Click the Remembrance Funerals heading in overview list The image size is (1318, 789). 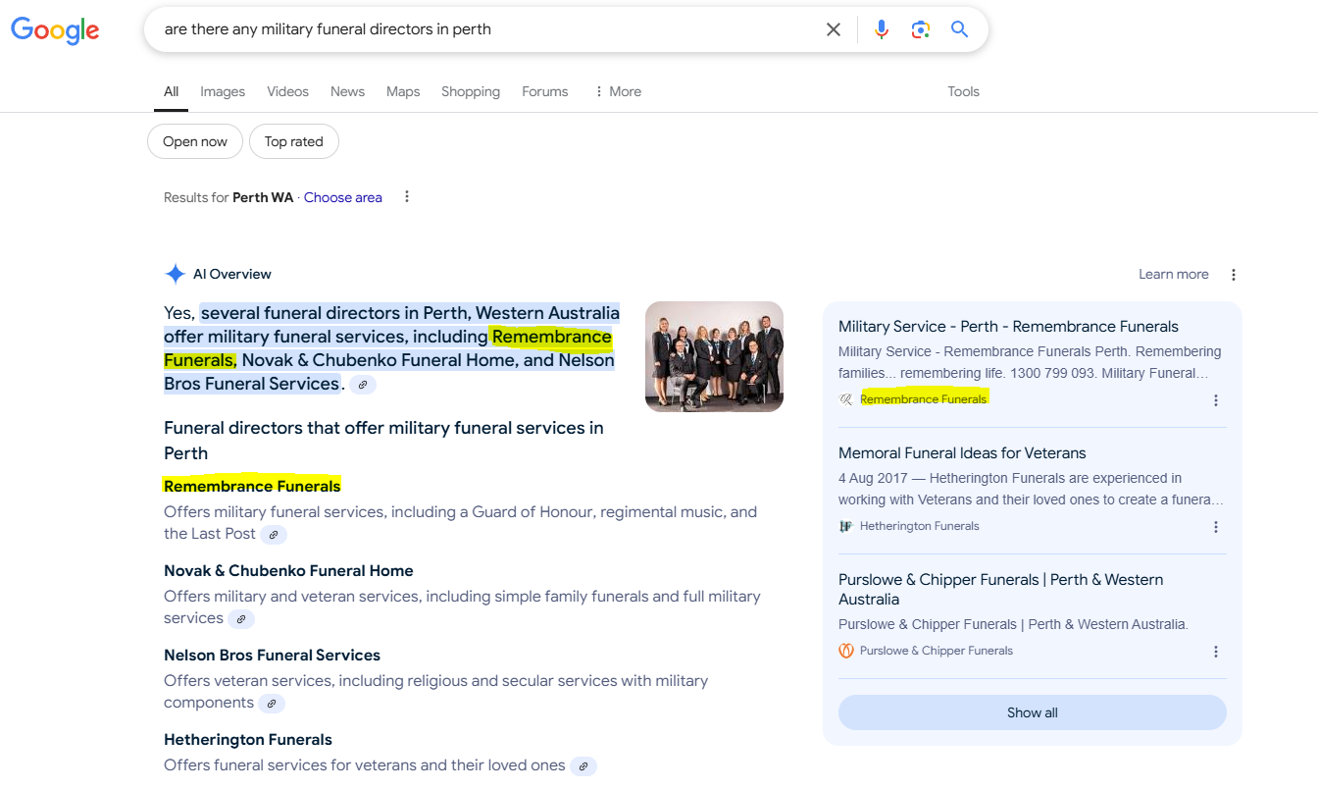252,486
